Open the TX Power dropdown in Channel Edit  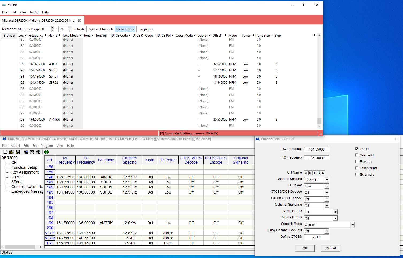point(327,186)
